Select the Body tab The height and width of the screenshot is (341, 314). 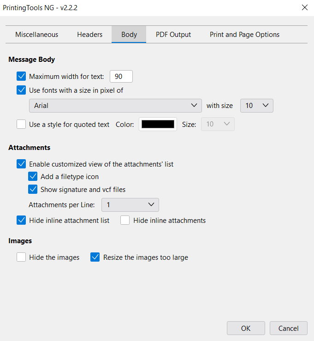click(x=129, y=35)
